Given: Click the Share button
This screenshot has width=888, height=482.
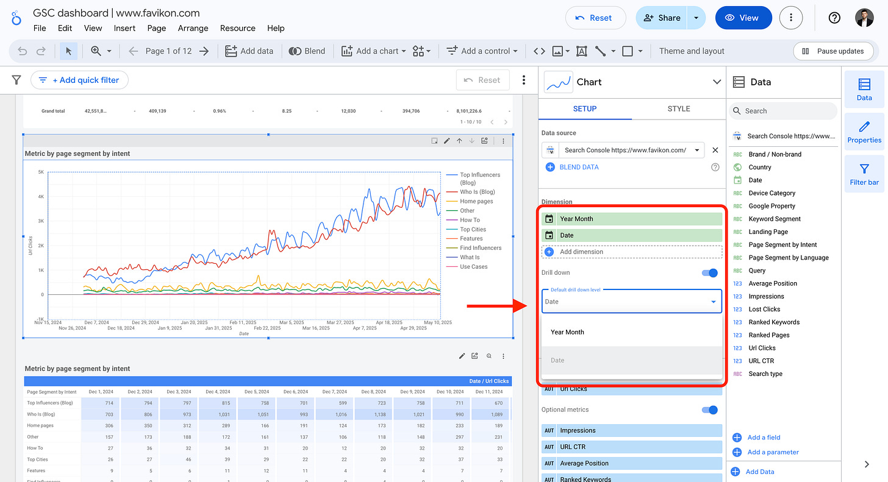Looking at the screenshot, I should 661,18.
